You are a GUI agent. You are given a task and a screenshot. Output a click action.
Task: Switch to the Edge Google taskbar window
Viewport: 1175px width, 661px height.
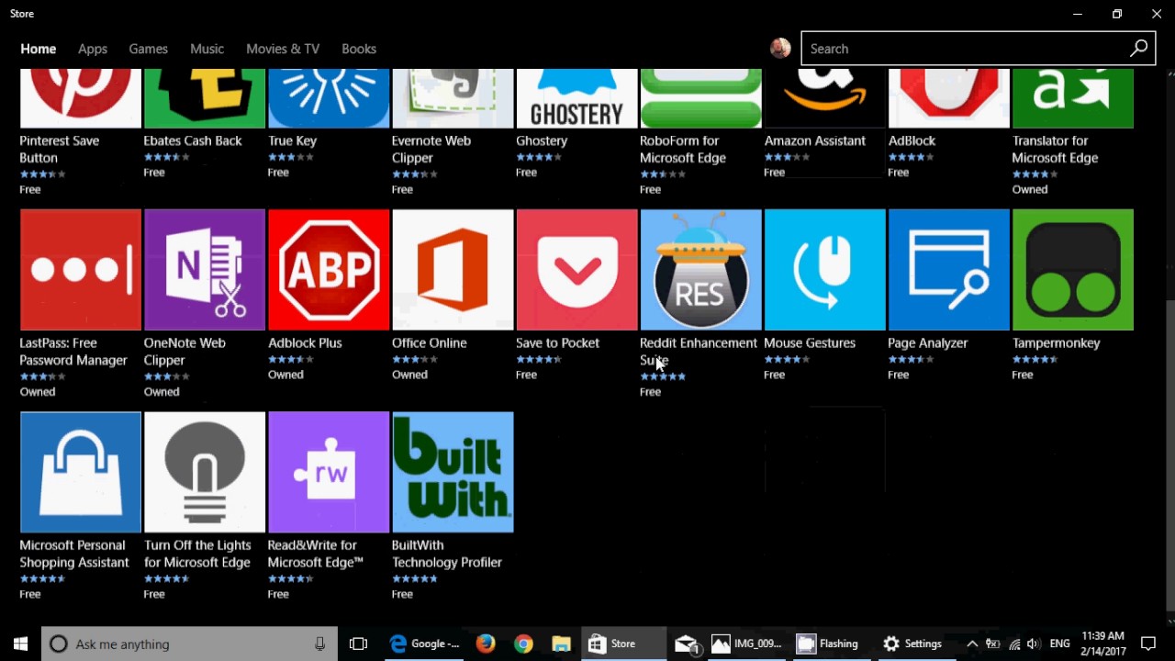click(424, 644)
